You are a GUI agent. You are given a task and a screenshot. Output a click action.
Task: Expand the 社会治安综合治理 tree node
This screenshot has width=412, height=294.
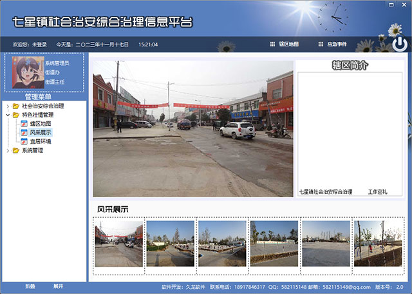(8, 106)
